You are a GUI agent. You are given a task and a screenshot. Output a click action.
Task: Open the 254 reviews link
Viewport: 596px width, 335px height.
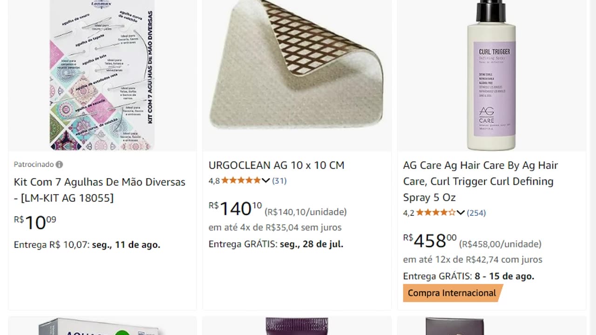[476, 213]
